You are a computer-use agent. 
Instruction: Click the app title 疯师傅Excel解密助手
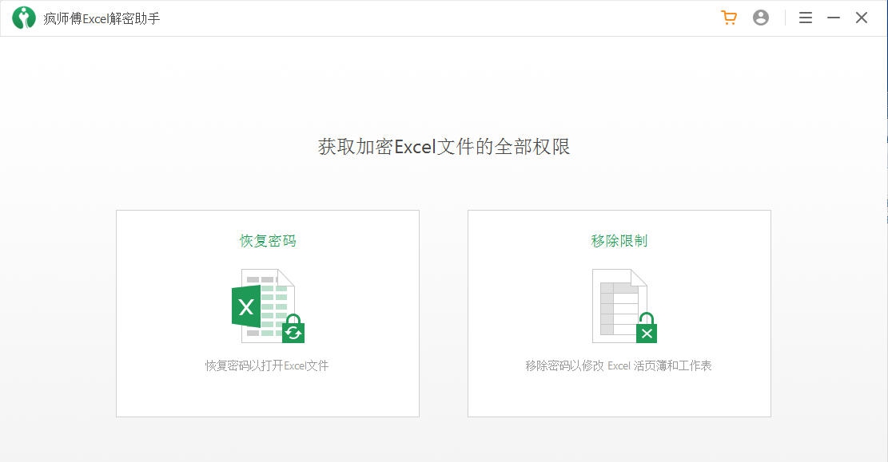[94, 17]
